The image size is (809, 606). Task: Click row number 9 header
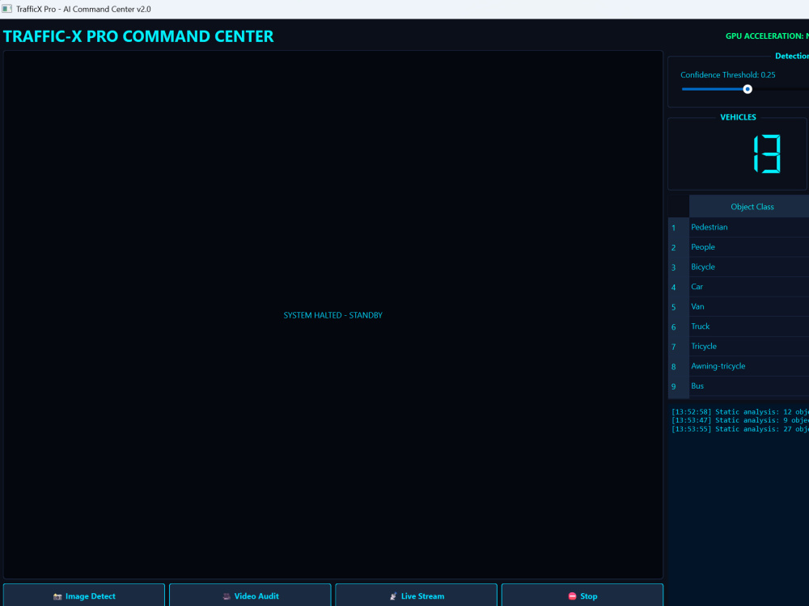coord(679,386)
